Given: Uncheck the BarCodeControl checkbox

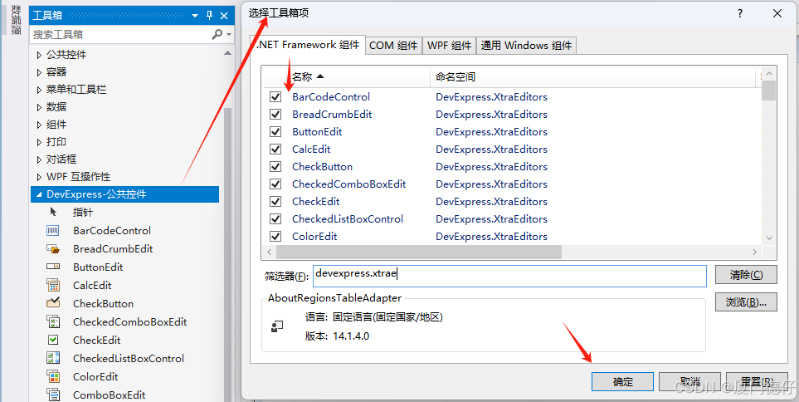Looking at the screenshot, I should [x=275, y=97].
